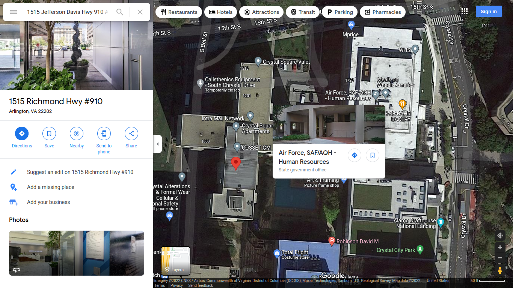Viewport: 513px width, 288px height.
Task: Open the hamburger main menu
Action: pos(14,12)
